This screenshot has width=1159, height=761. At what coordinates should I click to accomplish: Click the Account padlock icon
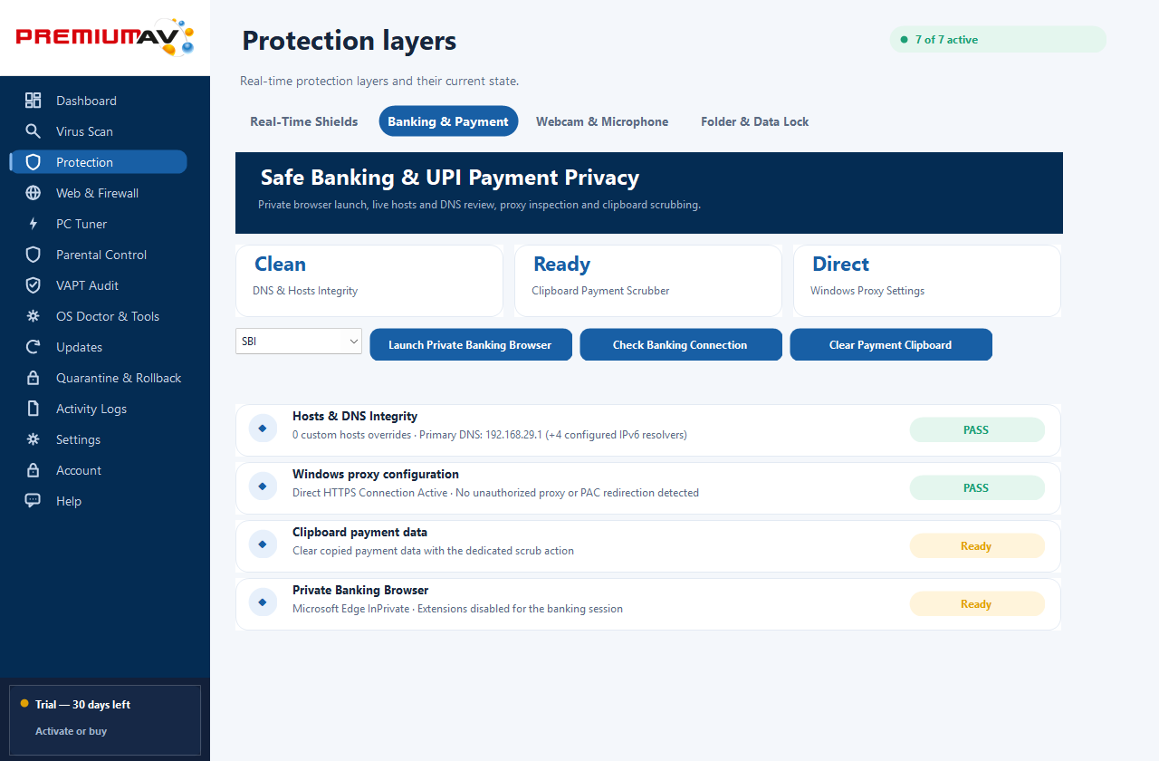pyautogui.click(x=33, y=470)
